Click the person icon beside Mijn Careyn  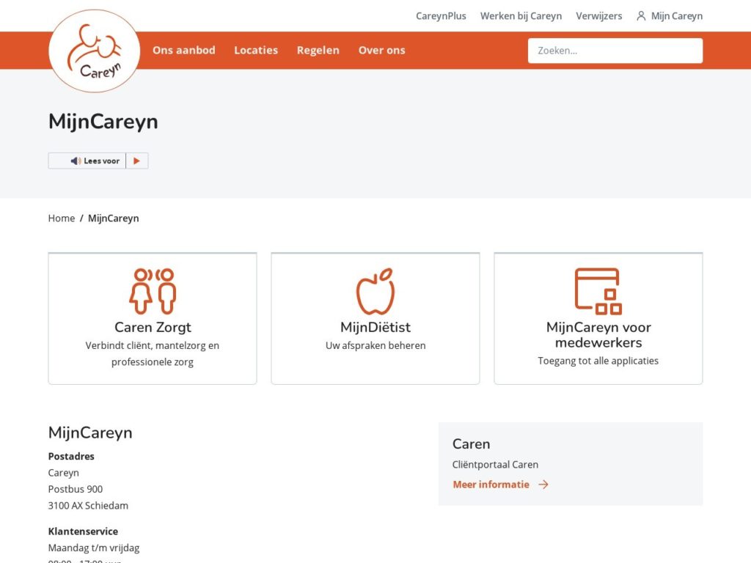click(x=640, y=15)
